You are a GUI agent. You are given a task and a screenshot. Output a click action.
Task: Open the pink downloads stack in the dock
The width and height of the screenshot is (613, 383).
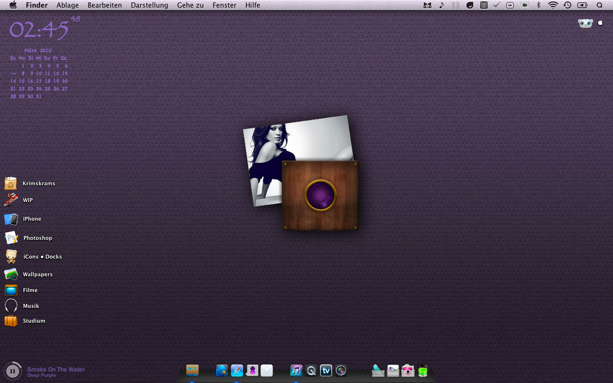[x=408, y=370]
